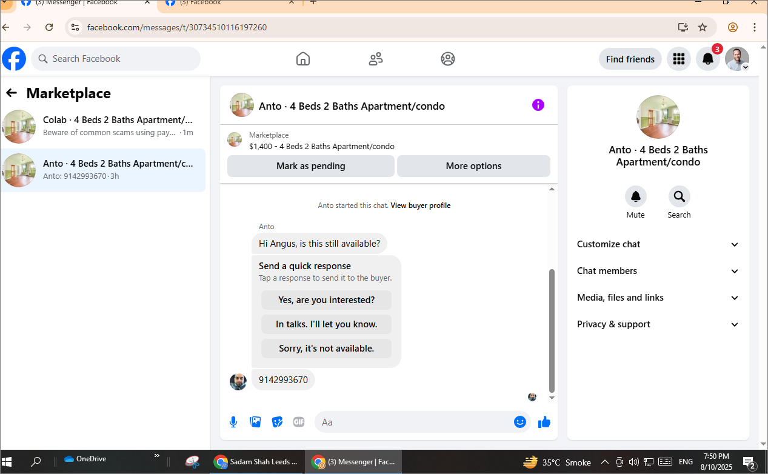
Task: Open Windows taskbar search
Action: coord(36,462)
